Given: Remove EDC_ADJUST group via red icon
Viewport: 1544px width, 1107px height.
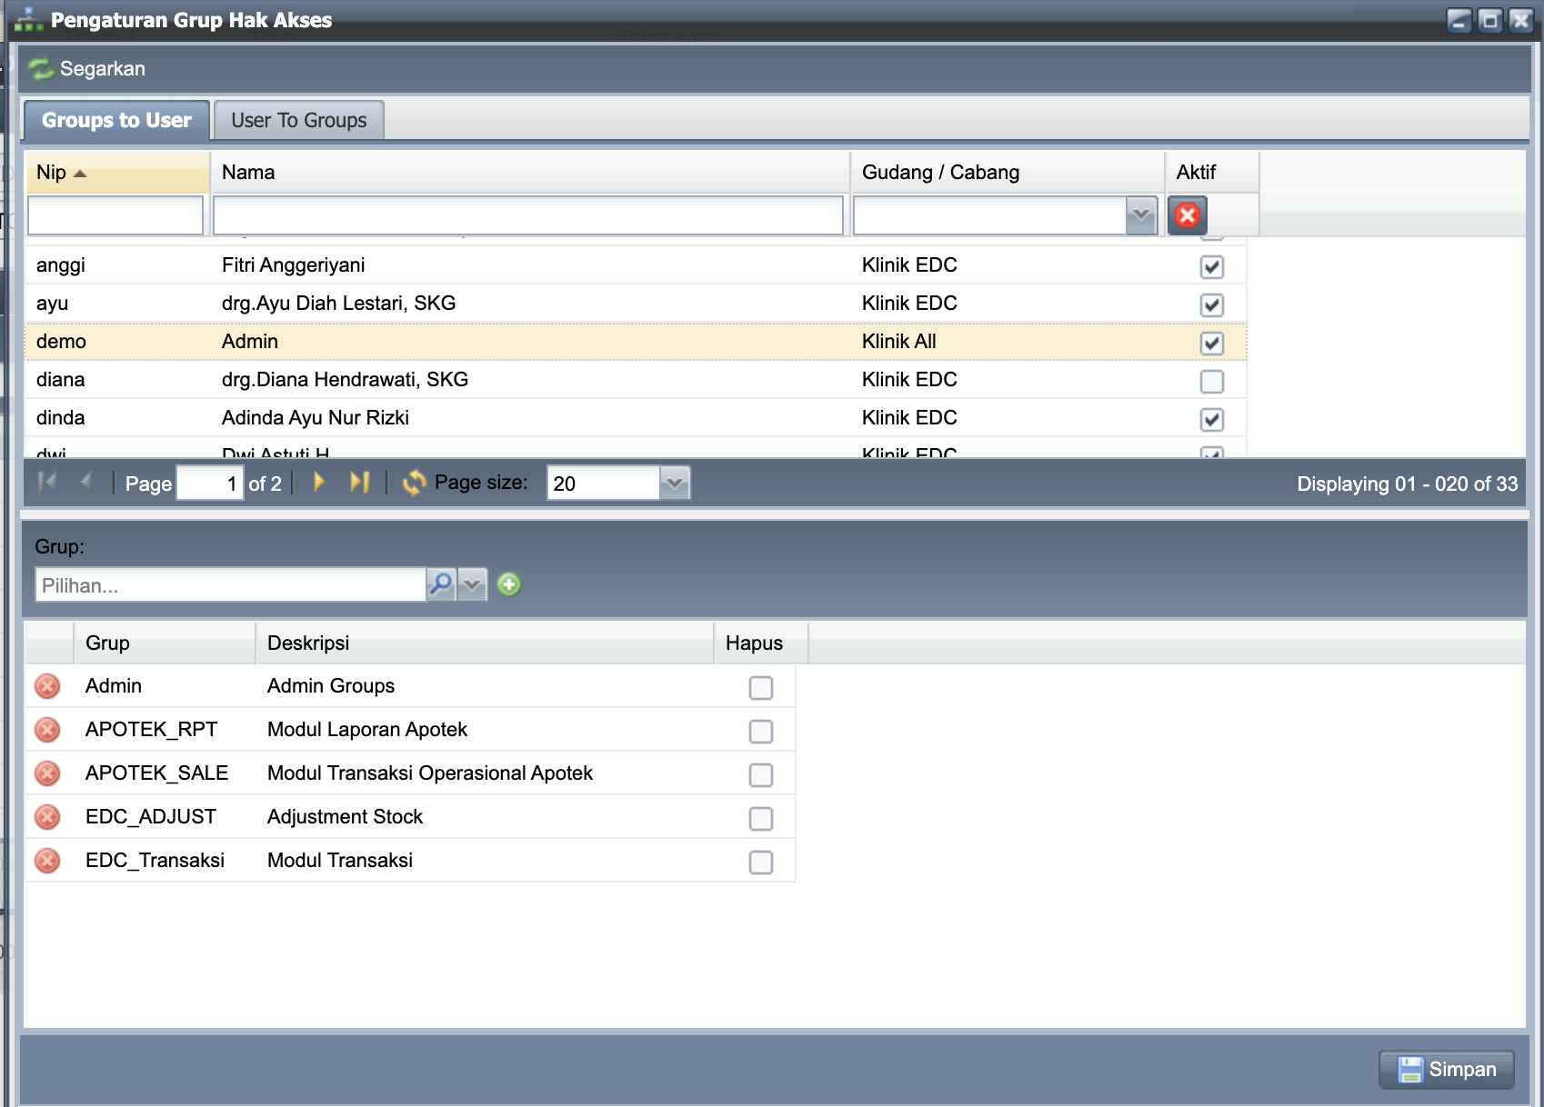Looking at the screenshot, I should tap(47, 817).
